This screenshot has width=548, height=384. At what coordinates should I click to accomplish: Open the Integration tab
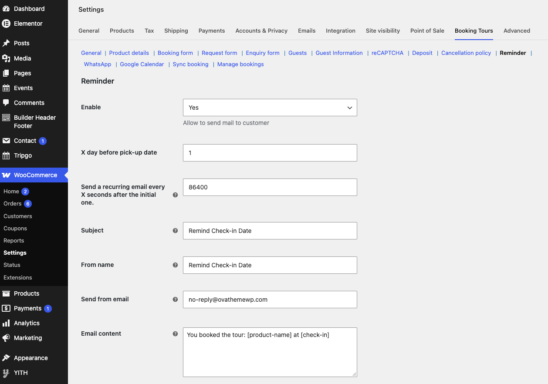pos(341,31)
